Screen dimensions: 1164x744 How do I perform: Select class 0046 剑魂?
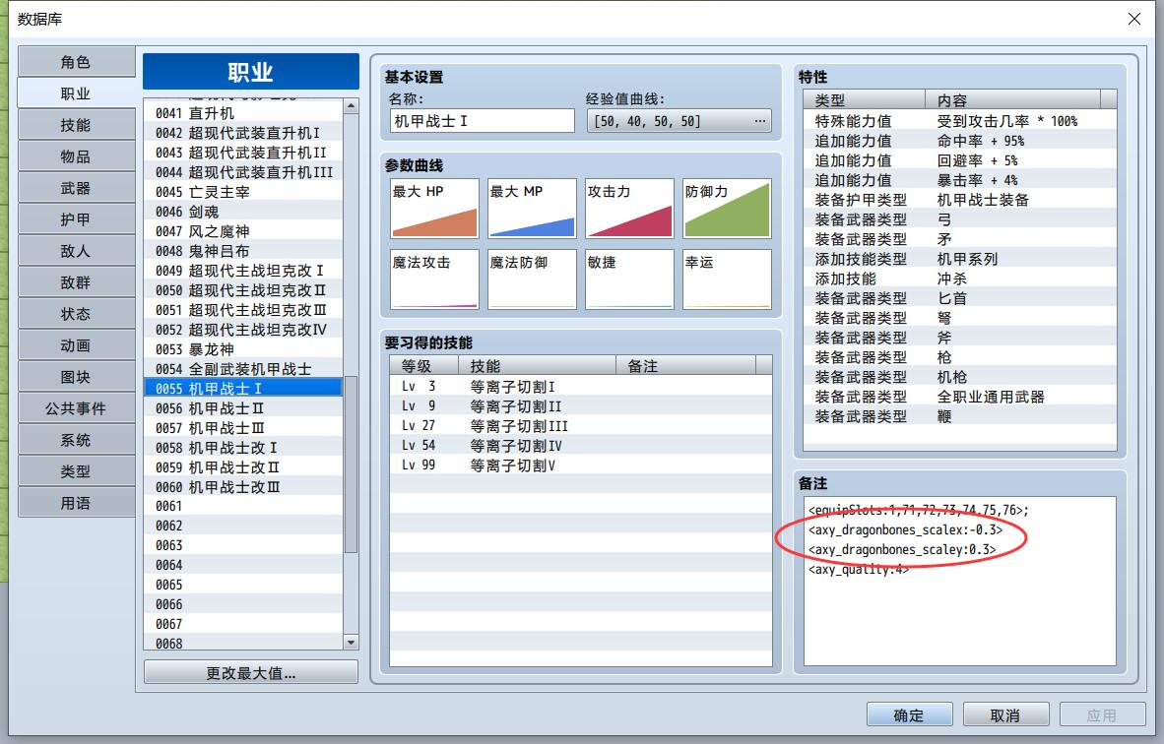pos(243,212)
